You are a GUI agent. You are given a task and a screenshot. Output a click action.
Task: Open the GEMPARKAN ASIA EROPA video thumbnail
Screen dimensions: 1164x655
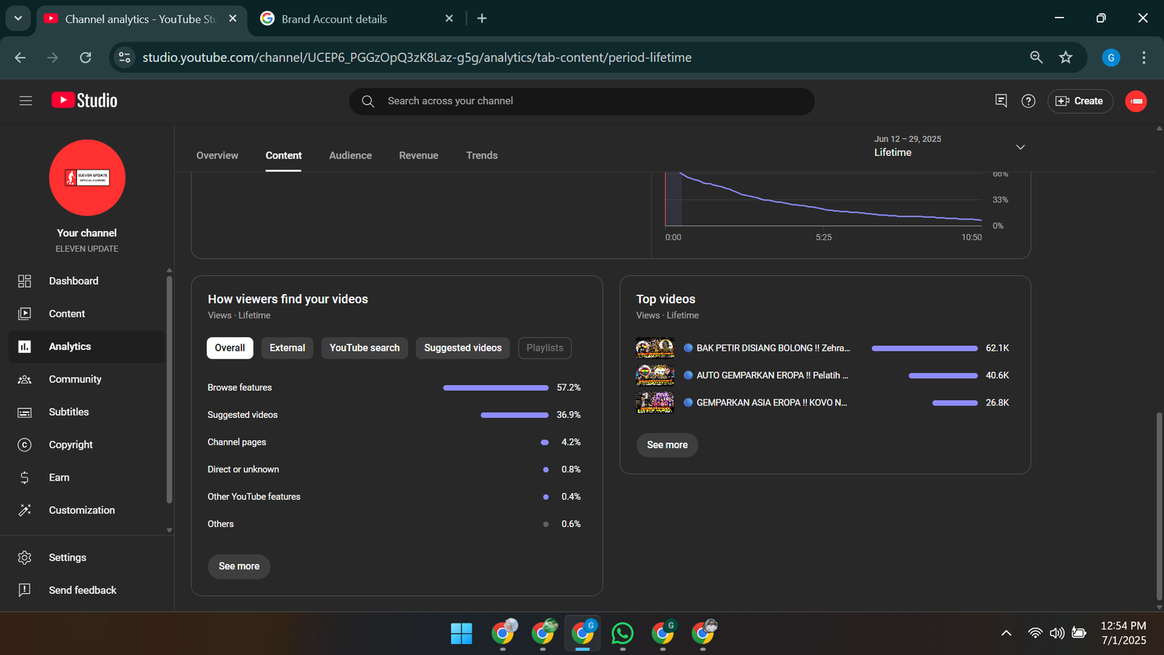click(655, 402)
